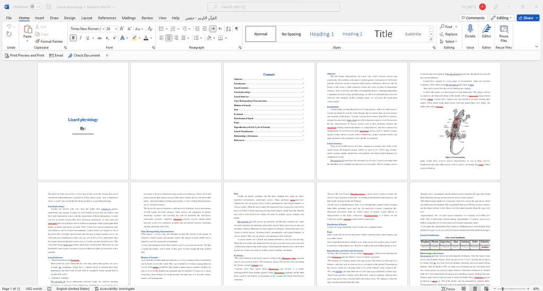Image resolution: width=543 pixels, height=291 pixels.
Task: Run Check Document
Action: click(x=84, y=55)
